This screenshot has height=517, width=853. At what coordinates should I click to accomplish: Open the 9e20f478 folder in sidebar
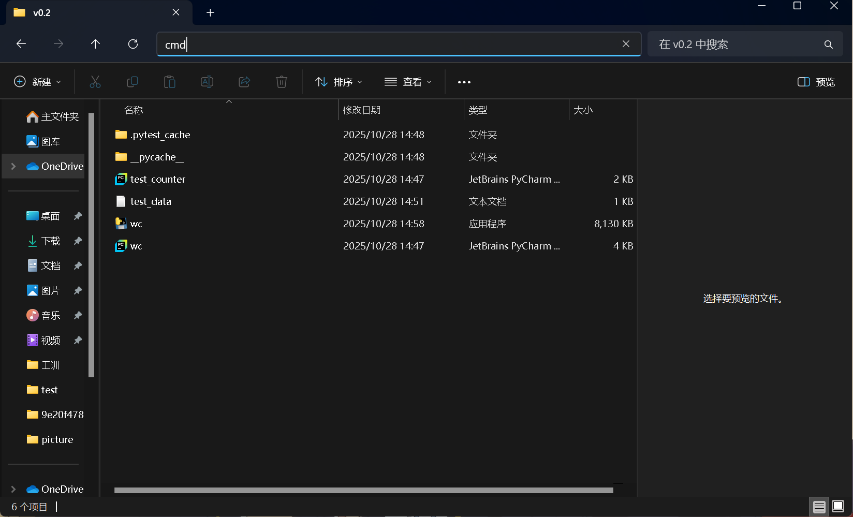coord(55,415)
